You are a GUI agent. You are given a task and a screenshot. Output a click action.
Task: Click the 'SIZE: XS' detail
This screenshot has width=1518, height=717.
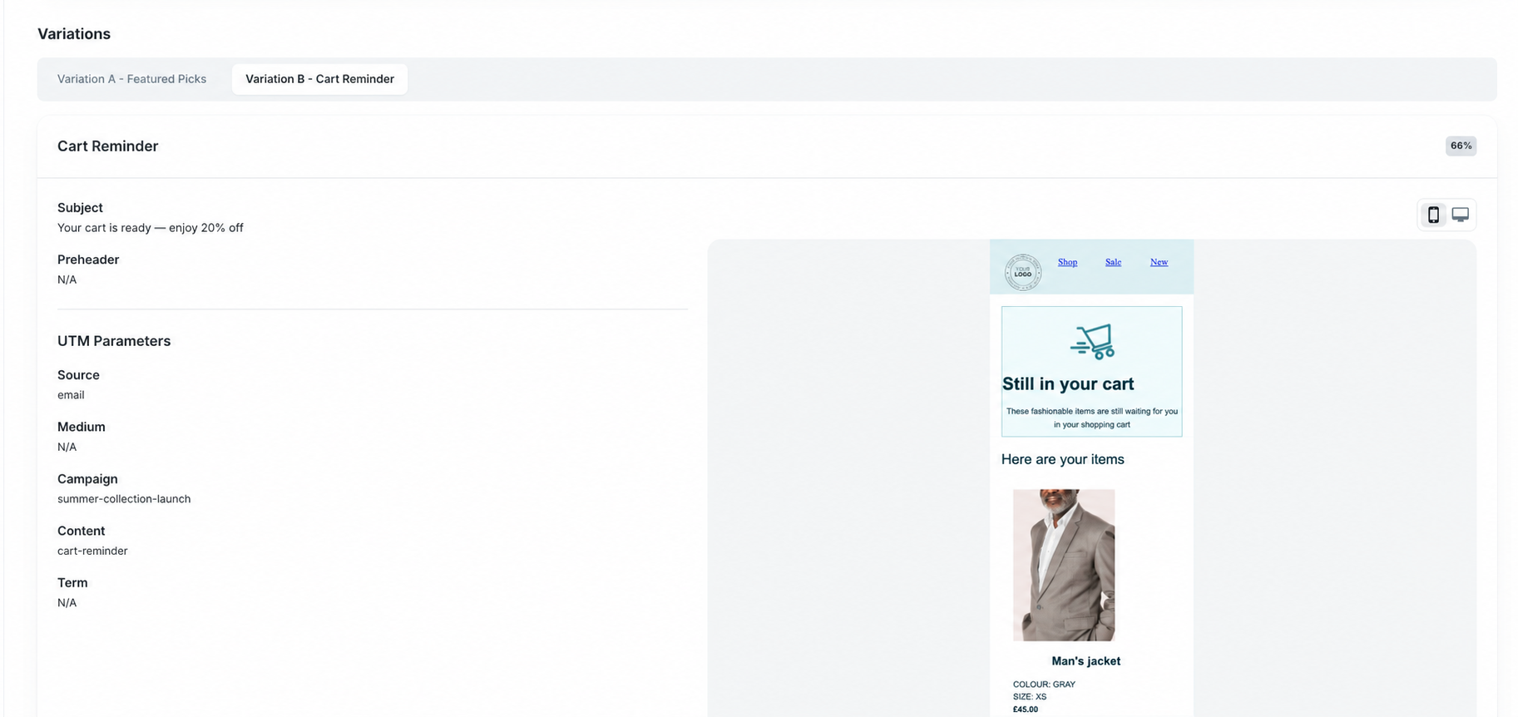click(x=1030, y=697)
